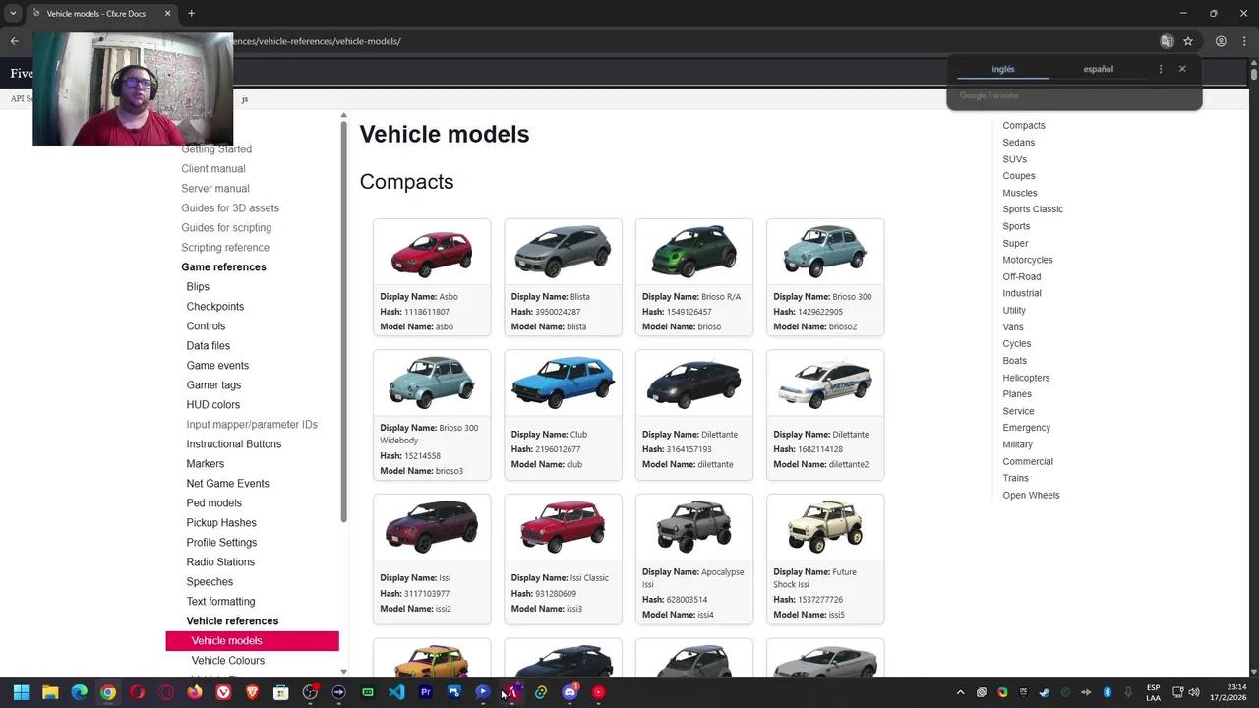This screenshot has width=1259, height=708.
Task: Go to Vehicle Colours sidebar page
Action: (227, 661)
